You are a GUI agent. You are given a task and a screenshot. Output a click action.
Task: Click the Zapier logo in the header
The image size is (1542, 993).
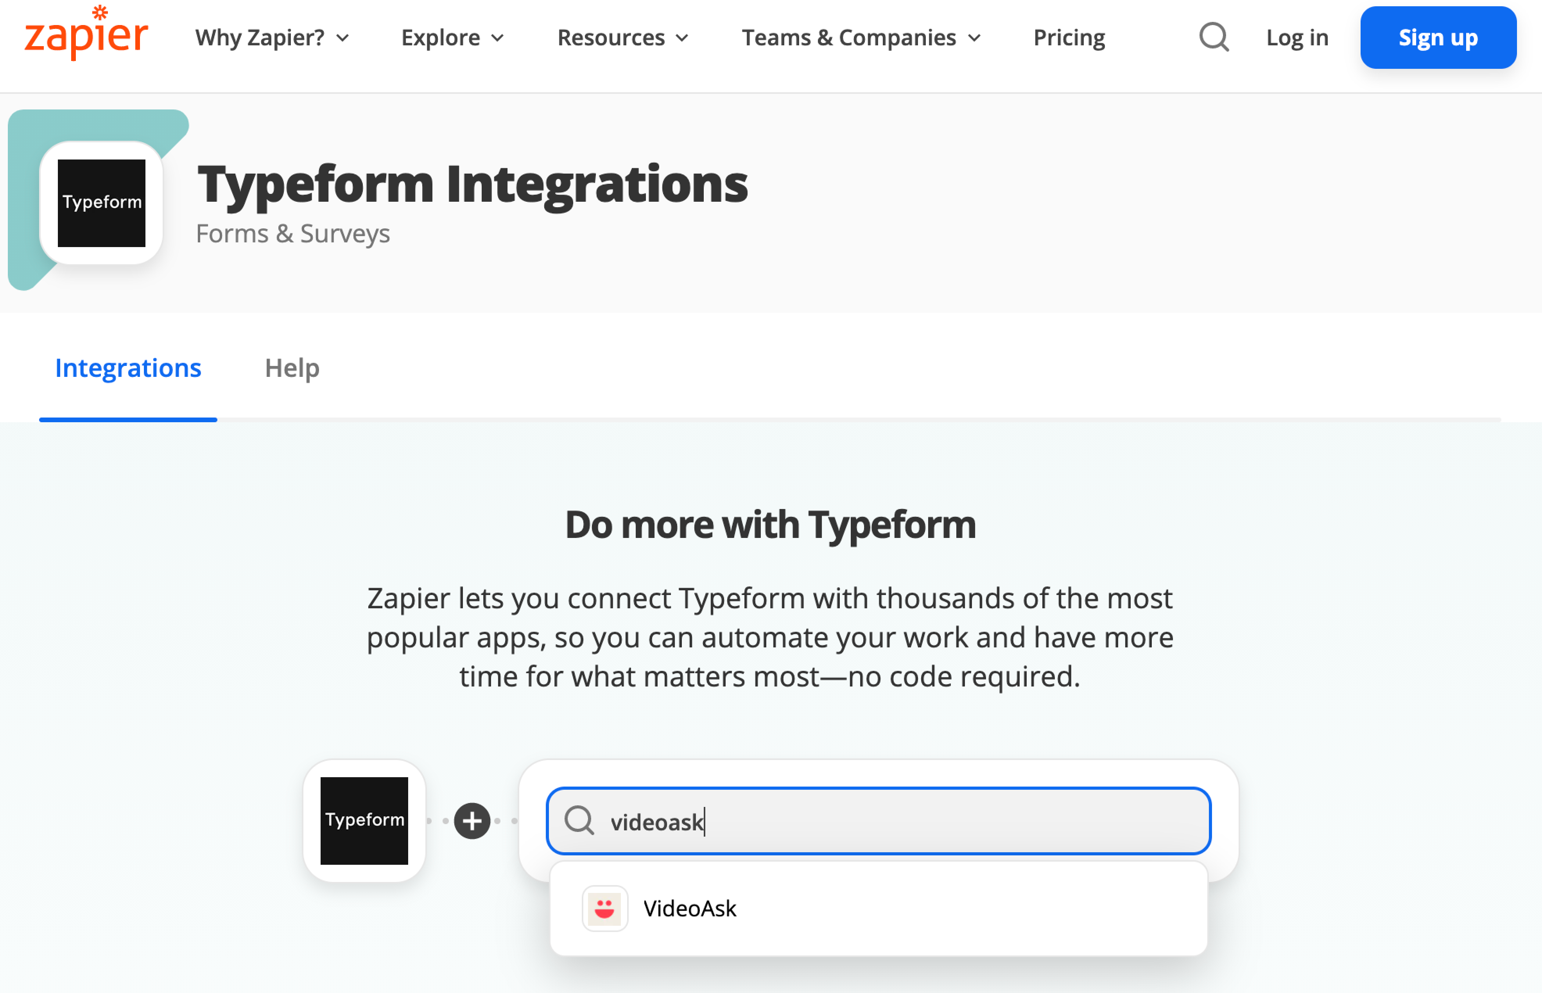86,34
